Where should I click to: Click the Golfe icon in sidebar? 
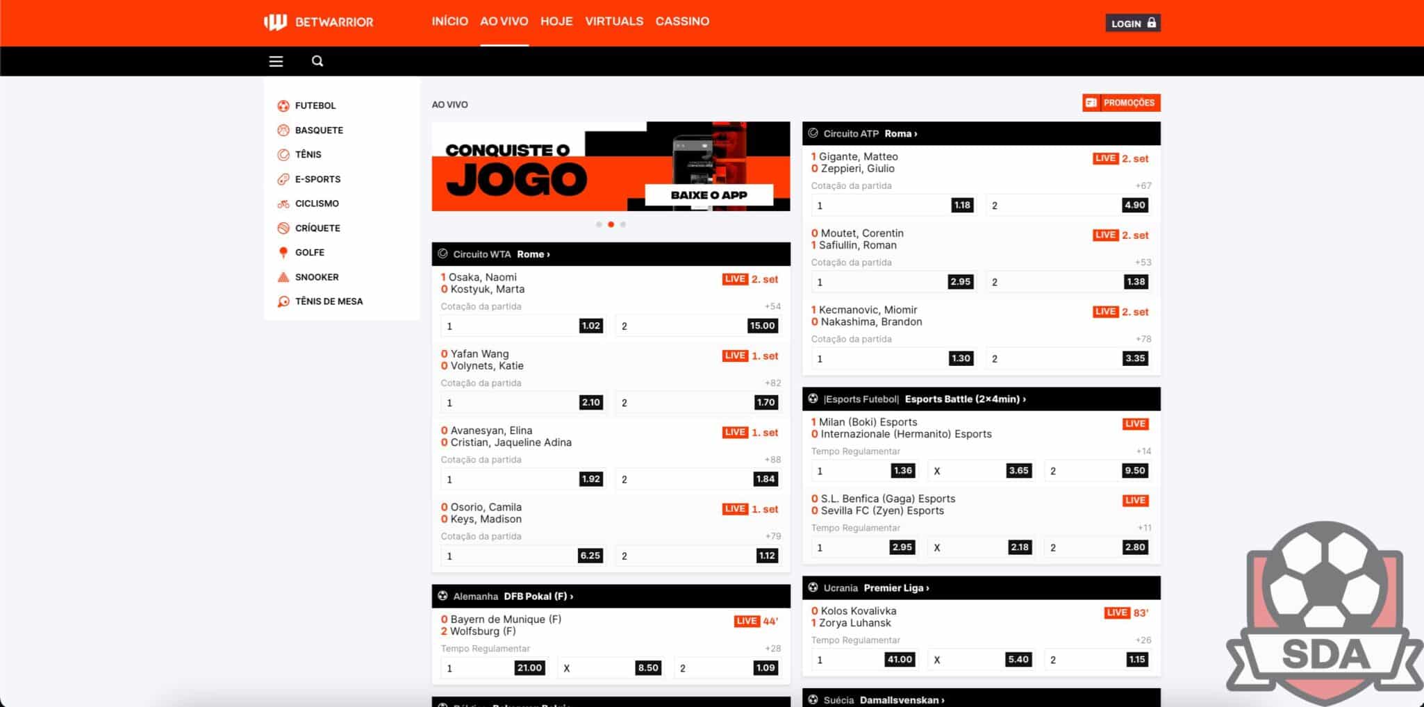(283, 252)
